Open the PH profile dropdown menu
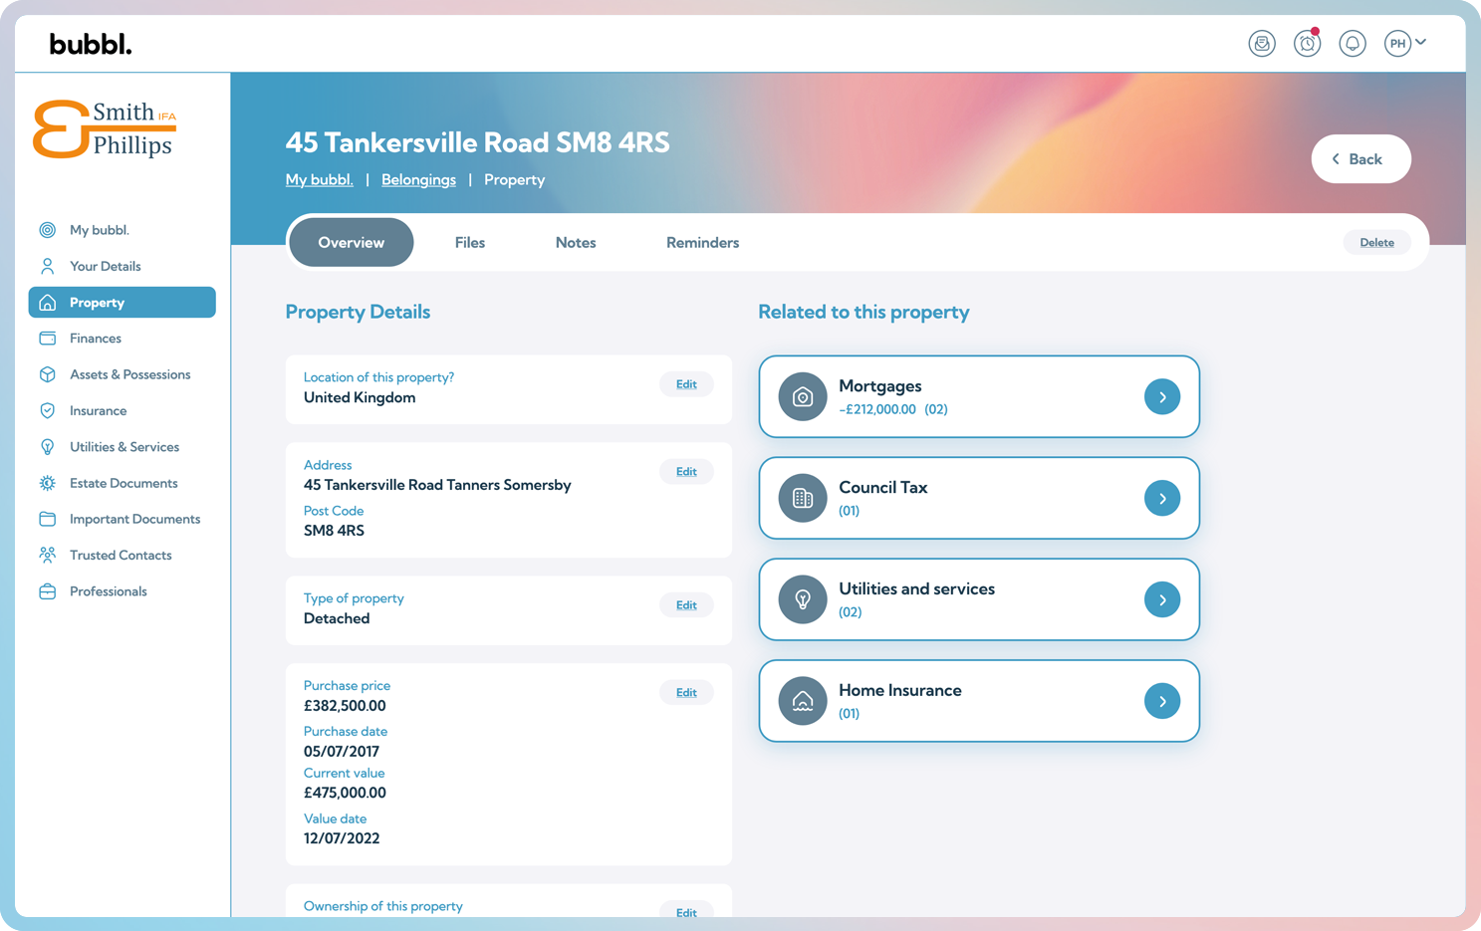Image resolution: width=1481 pixels, height=931 pixels. click(1405, 44)
